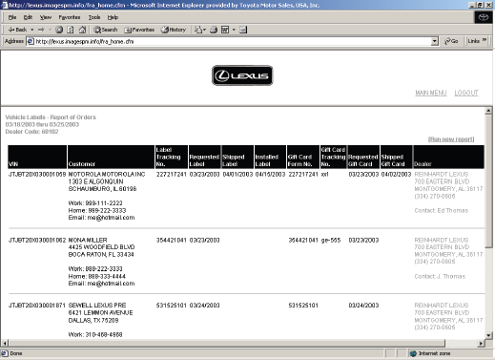Viewport: 495px width, 360px height.
Task: Click the Print toolbar icon
Action: (x=214, y=30)
